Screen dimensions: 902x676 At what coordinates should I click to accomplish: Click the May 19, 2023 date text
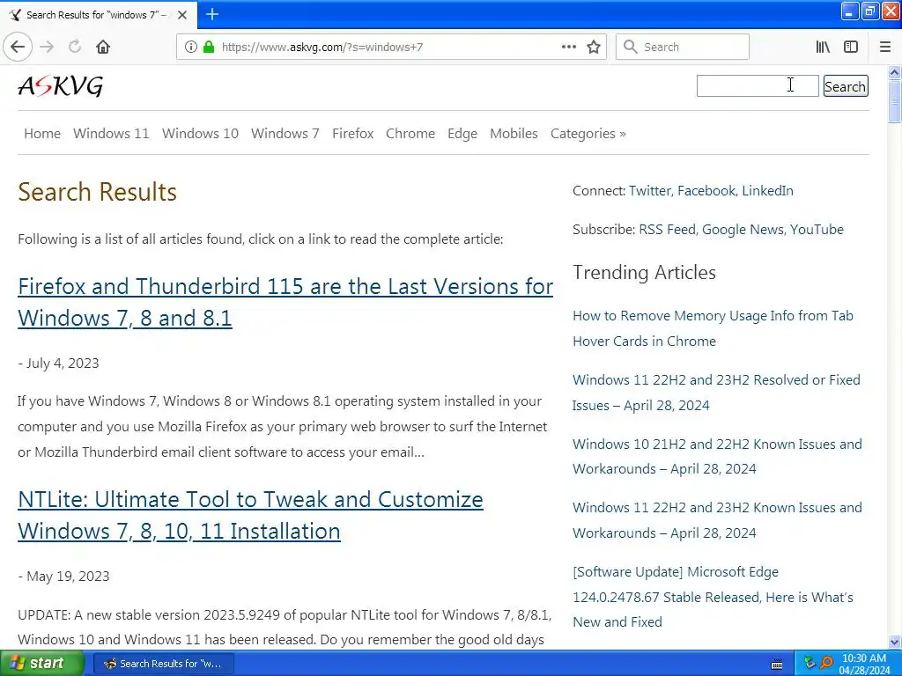click(x=68, y=576)
